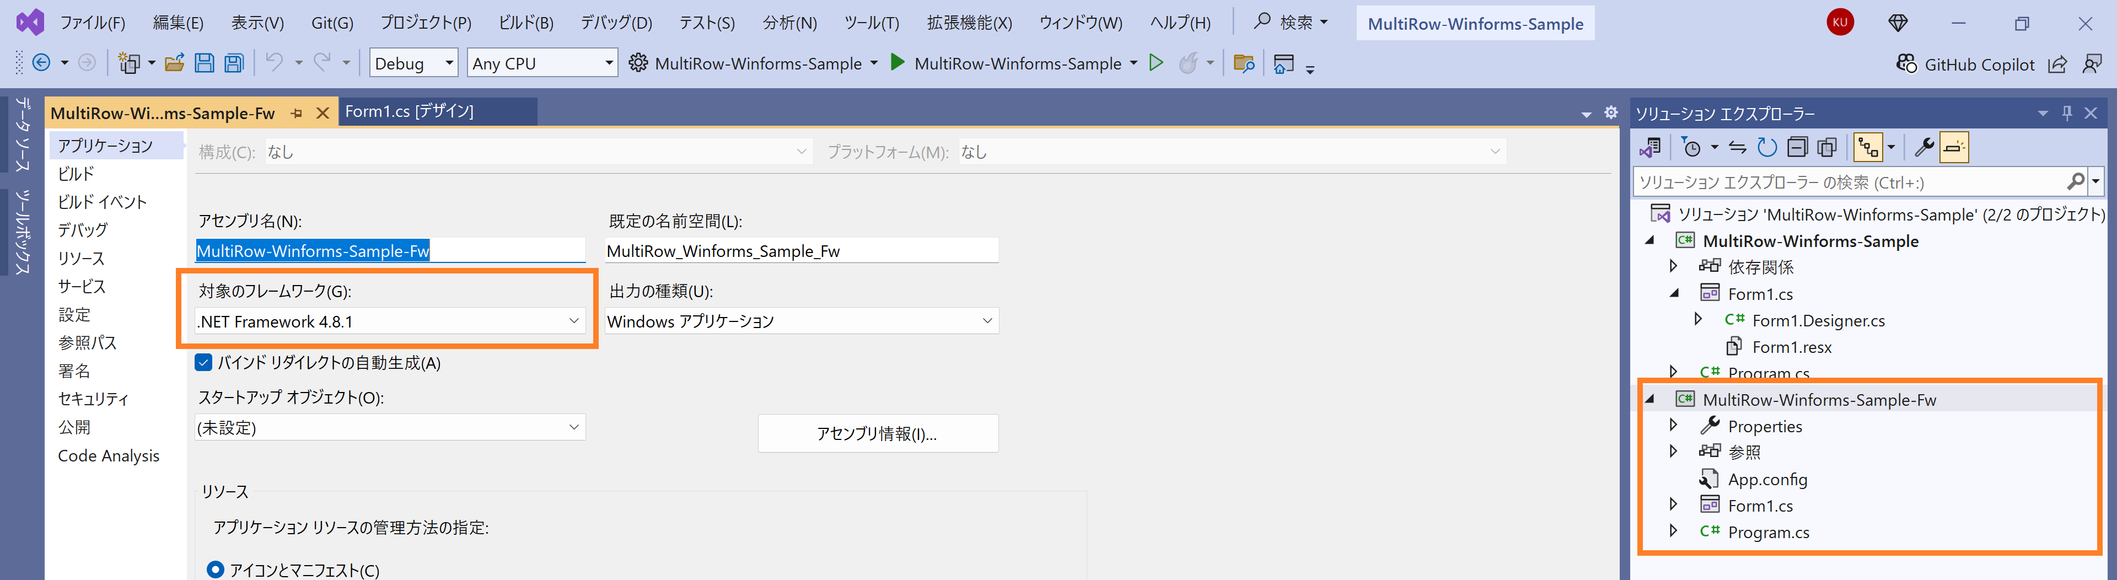Open the スタートアップ オブジェクト dropdown
The width and height of the screenshot is (2117, 580).
coord(390,427)
